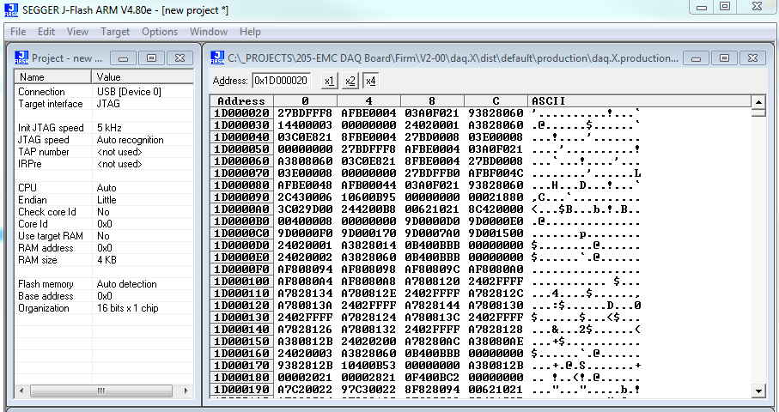
Task: Close the hex data file window
Action: [752, 58]
